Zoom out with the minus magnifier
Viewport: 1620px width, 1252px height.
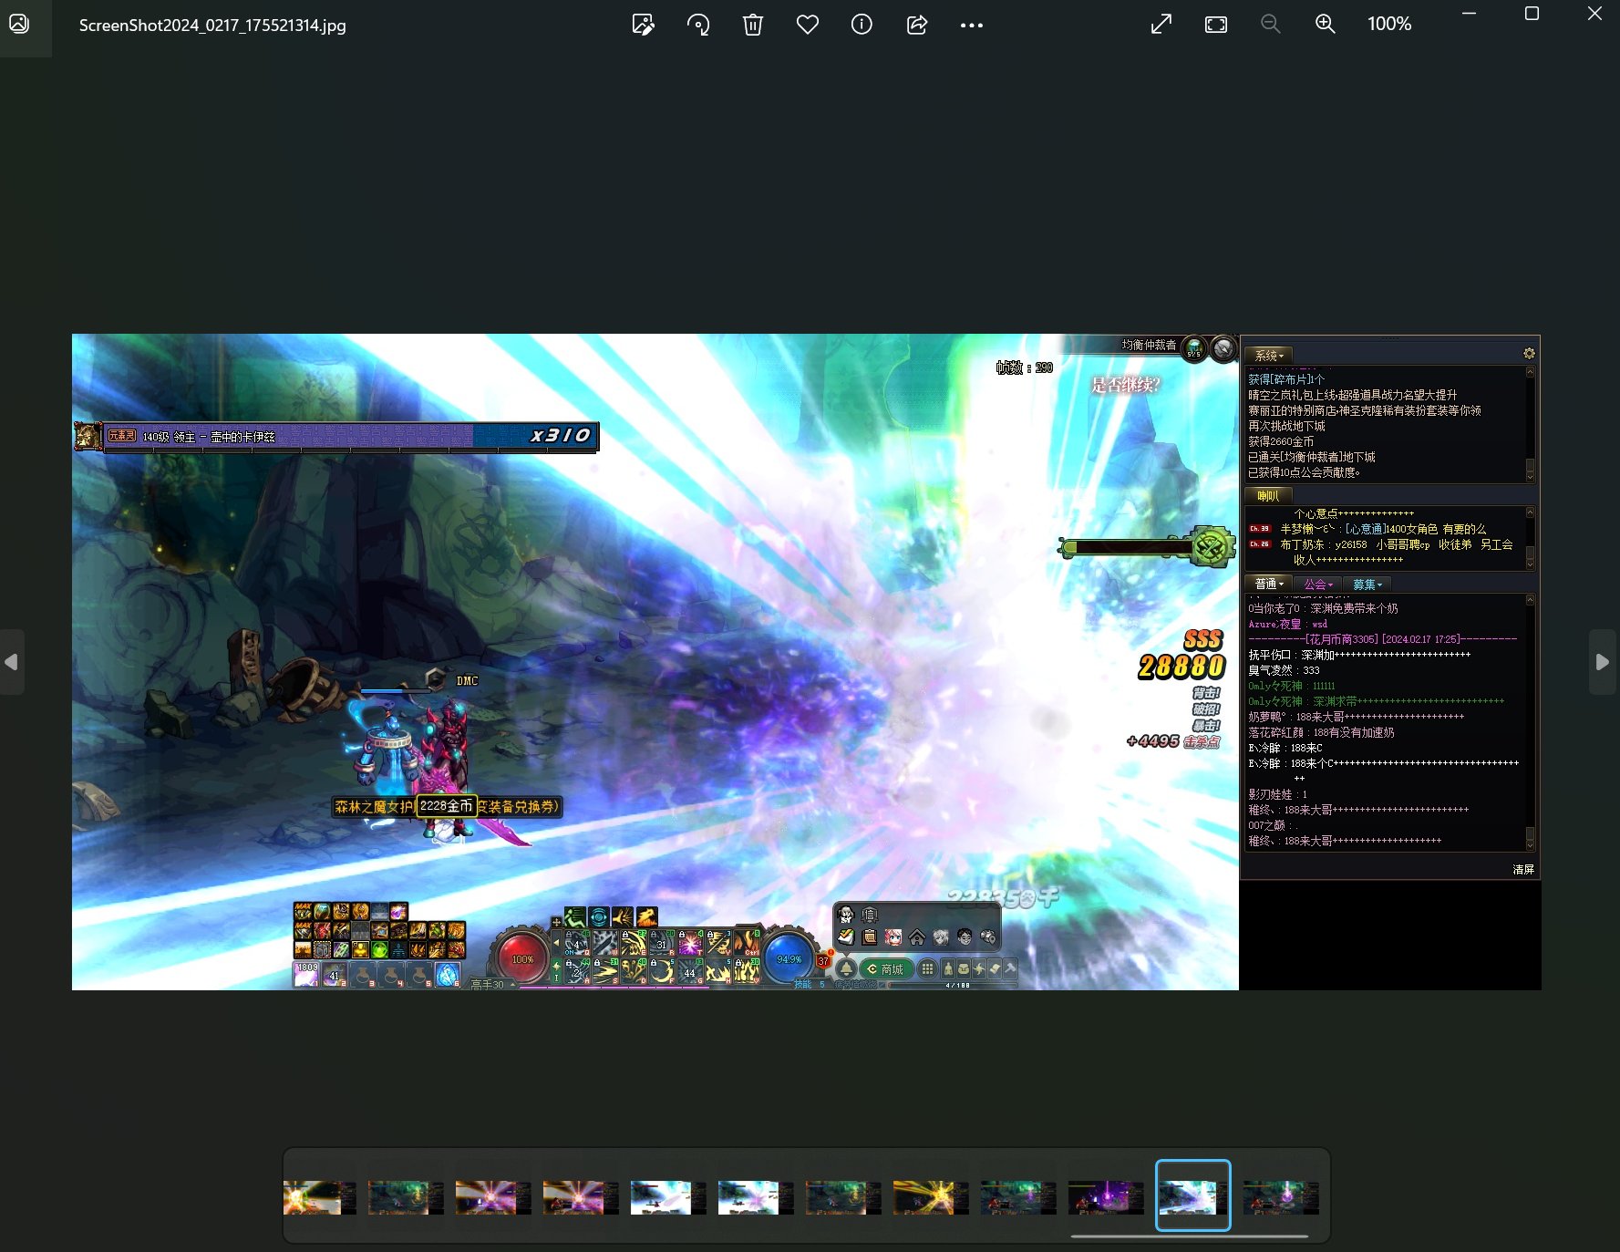coord(1271,25)
